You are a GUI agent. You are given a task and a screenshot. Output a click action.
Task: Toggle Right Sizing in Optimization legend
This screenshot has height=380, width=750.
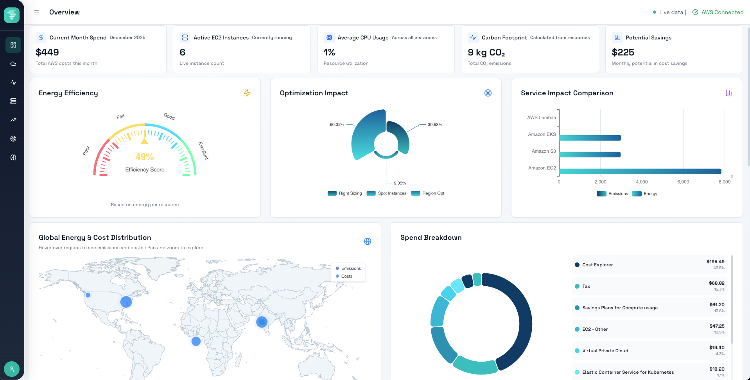click(x=345, y=193)
